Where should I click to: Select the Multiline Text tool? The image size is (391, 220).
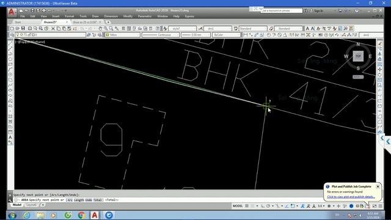pyautogui.click(x=307, y=29)
